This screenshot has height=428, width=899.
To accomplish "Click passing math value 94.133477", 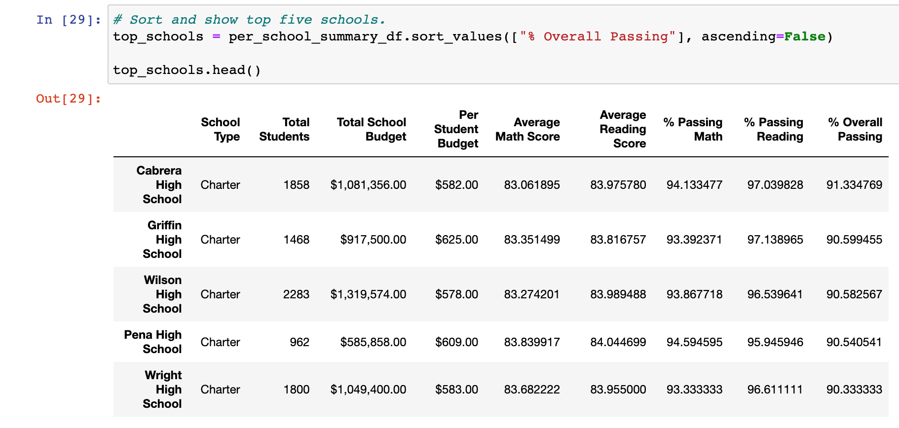I will pos(694,185).
